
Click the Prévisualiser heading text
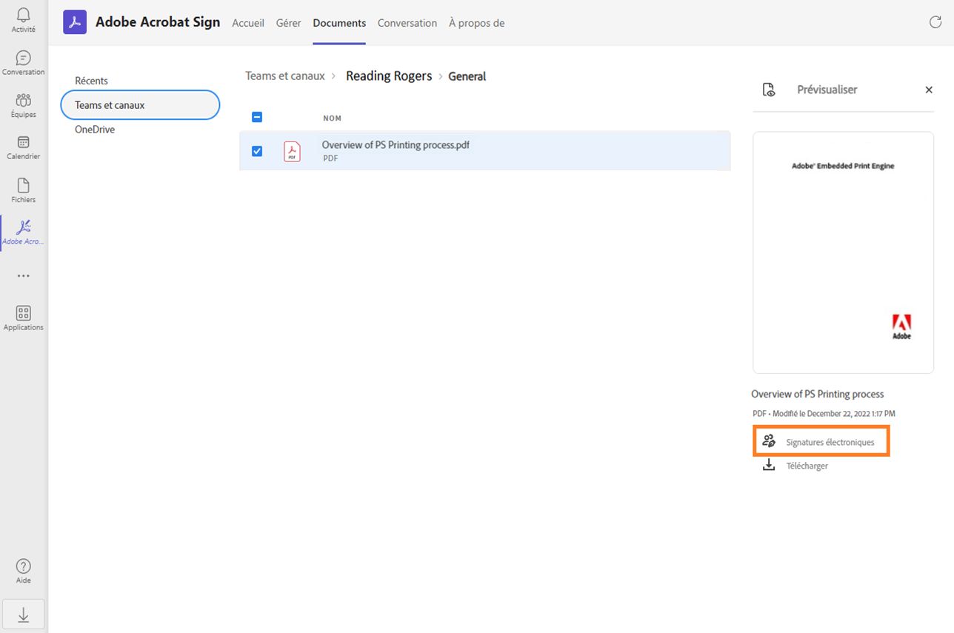point(827,90)
